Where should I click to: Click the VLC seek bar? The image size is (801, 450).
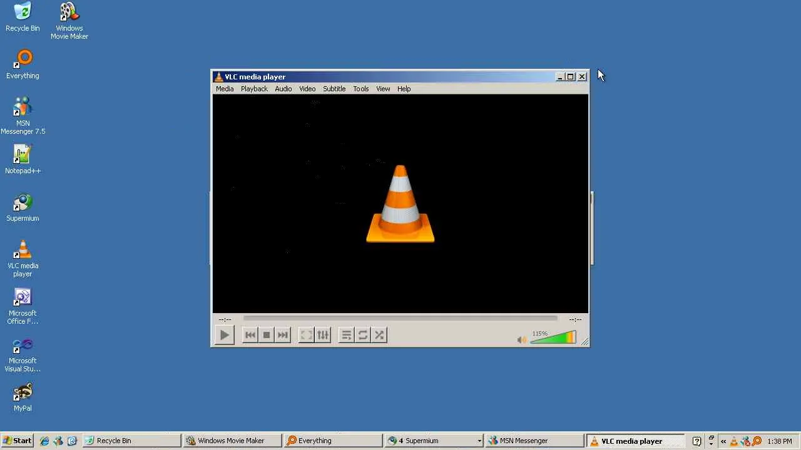pyautogui.click(x=400, y=319)
